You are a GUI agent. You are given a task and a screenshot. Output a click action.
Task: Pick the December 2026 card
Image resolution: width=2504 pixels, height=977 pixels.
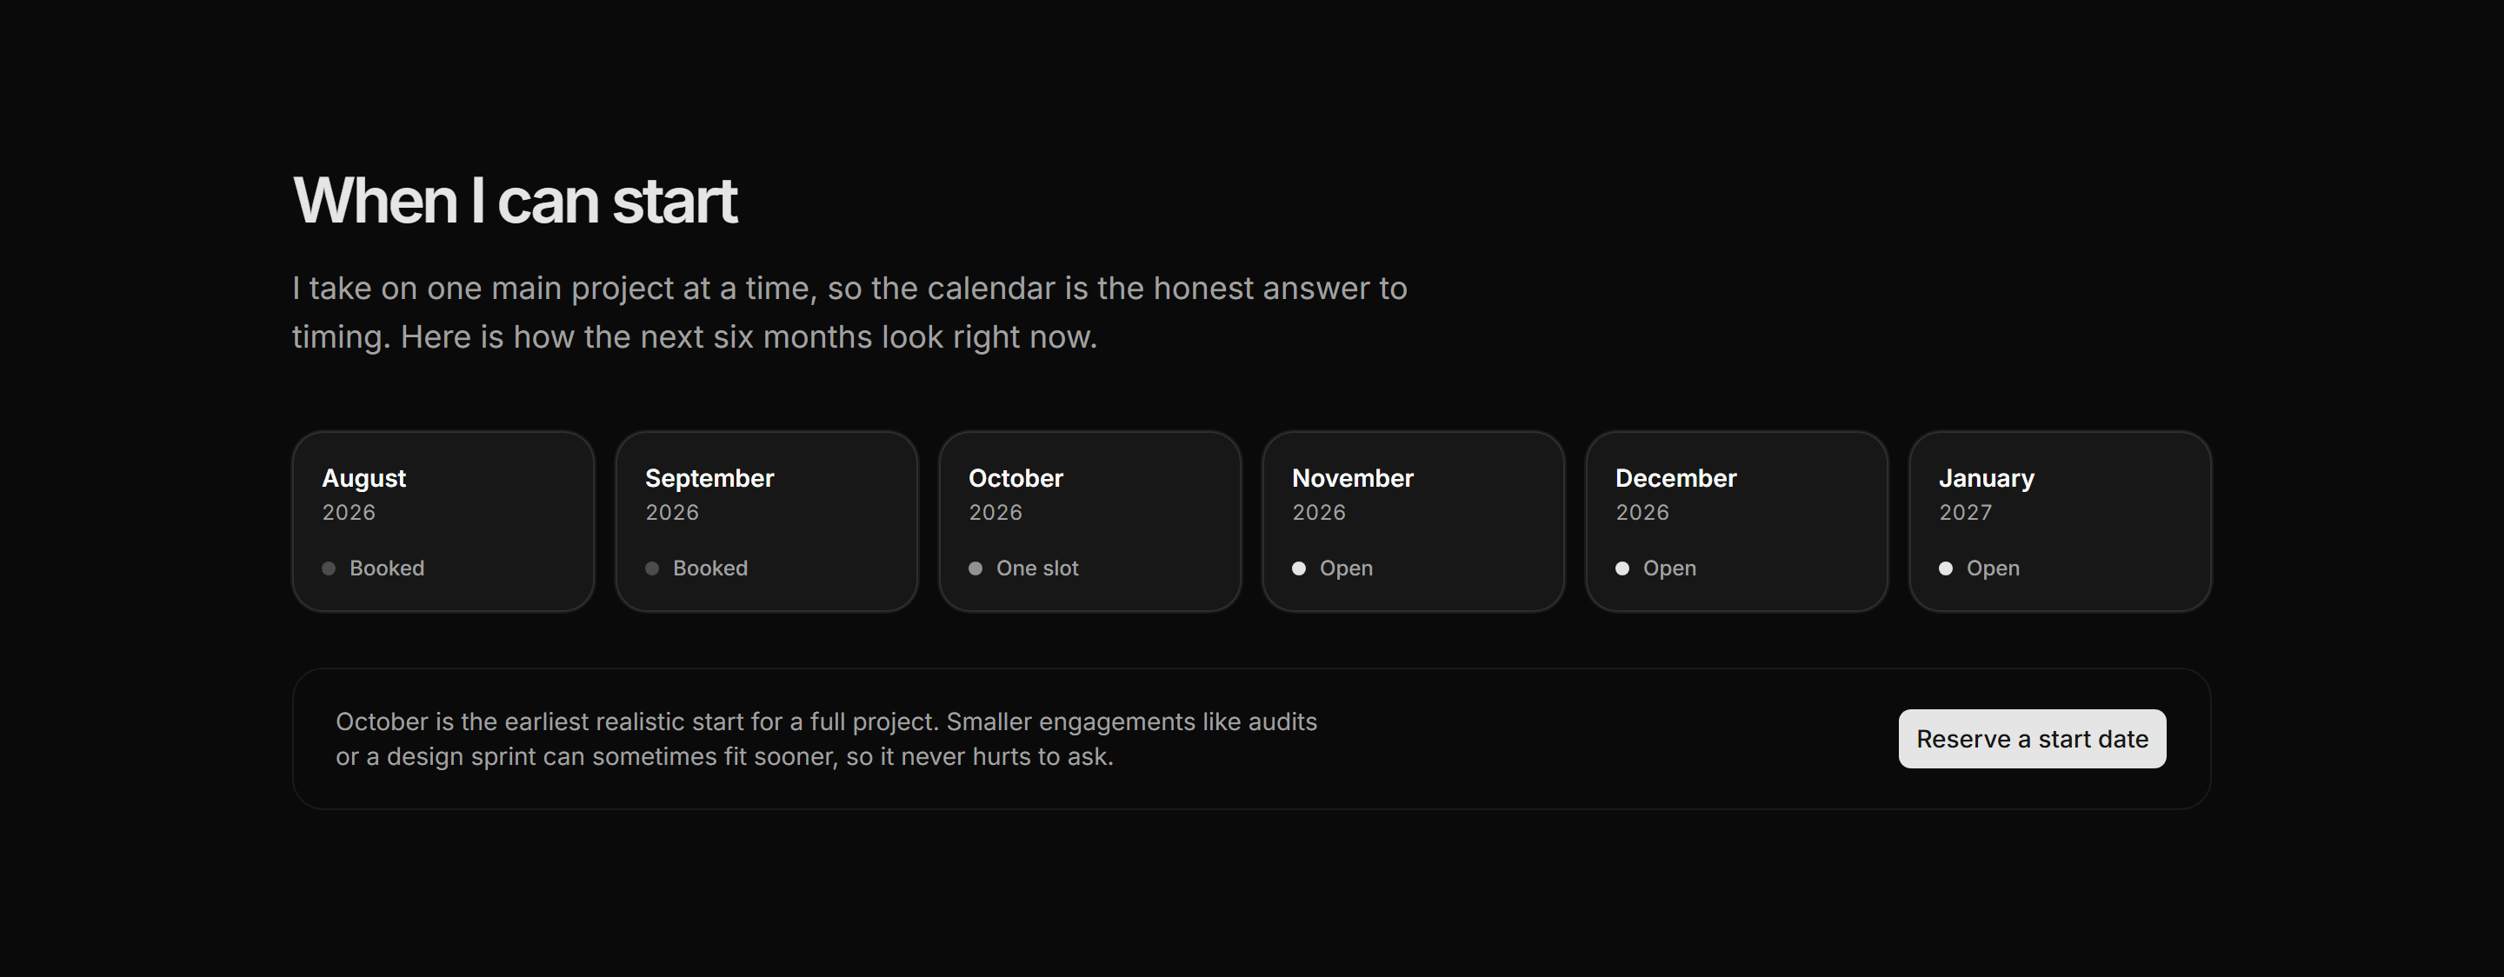click(1736, 522)
